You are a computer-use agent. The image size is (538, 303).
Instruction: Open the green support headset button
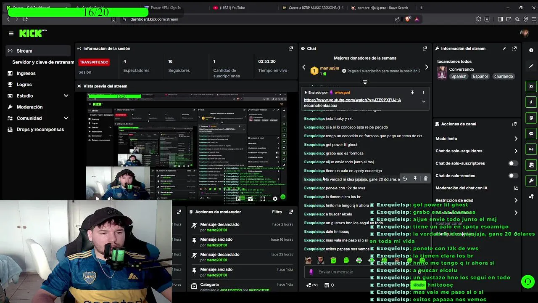[527, 281]
